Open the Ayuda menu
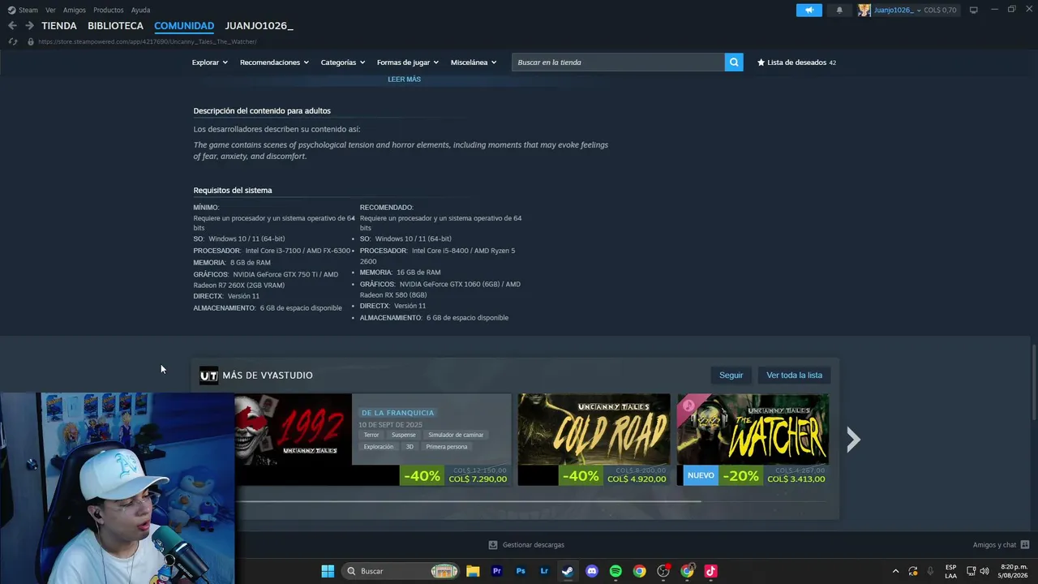 [x=141, y=10]
